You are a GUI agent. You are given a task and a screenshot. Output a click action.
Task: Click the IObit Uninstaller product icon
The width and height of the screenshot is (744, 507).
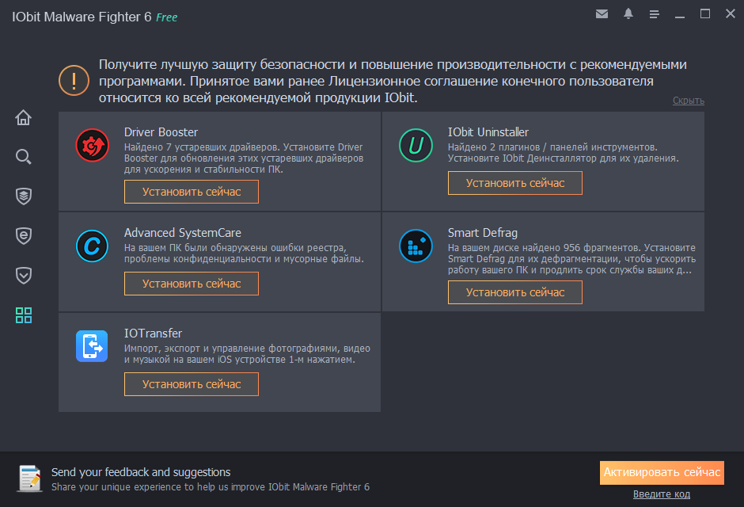pyautogui.click(x=416, y=145)
